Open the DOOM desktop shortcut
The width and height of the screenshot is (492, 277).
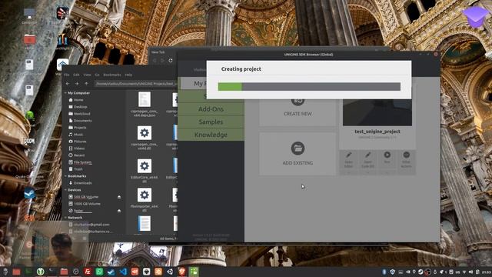[29, 142]
